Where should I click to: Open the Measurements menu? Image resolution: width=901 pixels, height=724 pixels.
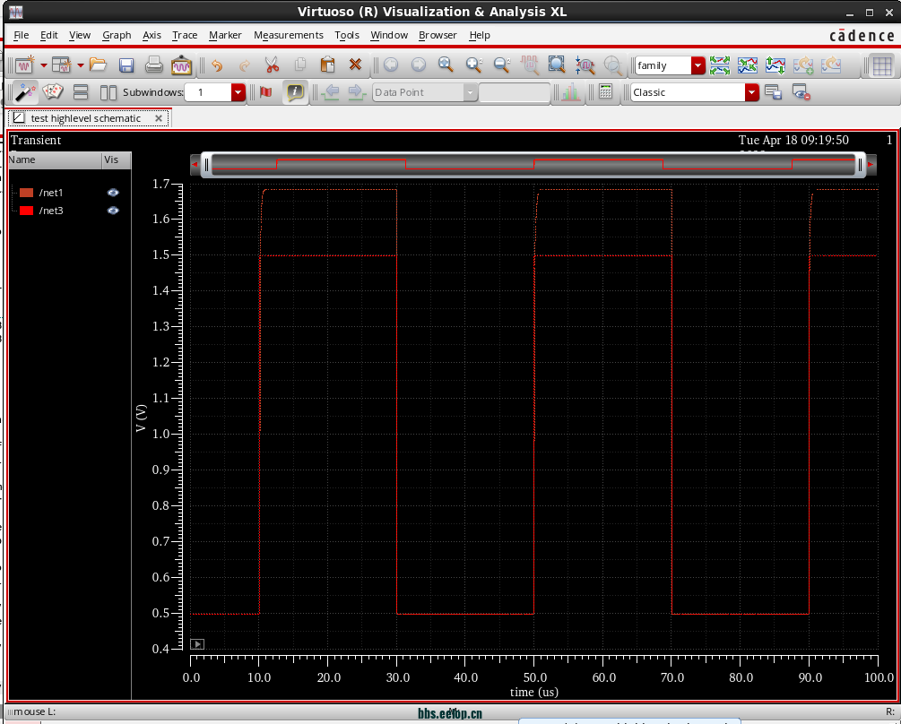pyautogui.click(x=289, y=35)
